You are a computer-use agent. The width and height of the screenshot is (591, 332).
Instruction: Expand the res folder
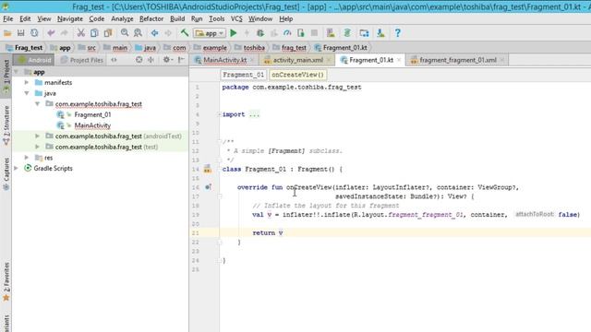tap(27, 158)
